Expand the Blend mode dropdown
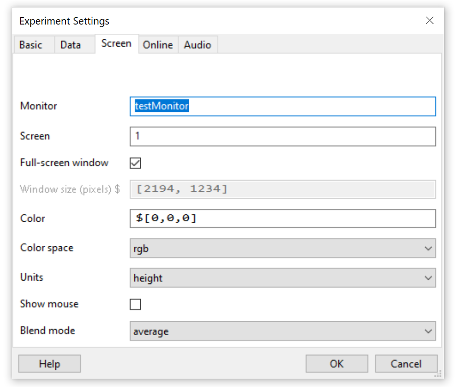 [x=282, y=332]
